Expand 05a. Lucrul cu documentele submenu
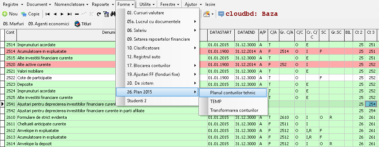379x147 pixels. [157, 22]
